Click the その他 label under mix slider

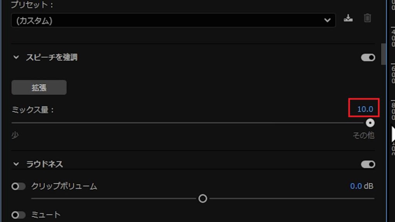coord(363,135)
